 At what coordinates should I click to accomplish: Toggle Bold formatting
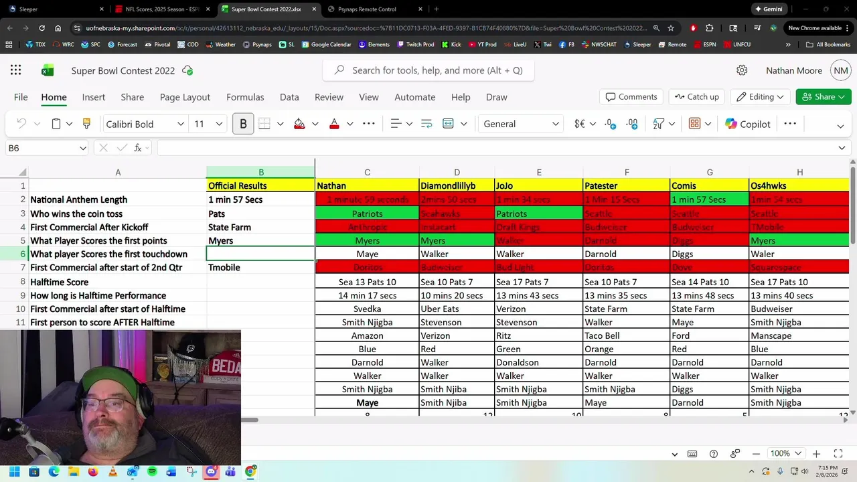pyautogui.click(x=243, y=124)
